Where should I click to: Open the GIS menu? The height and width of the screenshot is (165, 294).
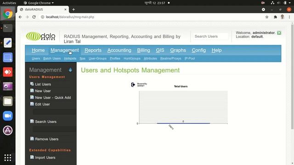coord(160,50)
